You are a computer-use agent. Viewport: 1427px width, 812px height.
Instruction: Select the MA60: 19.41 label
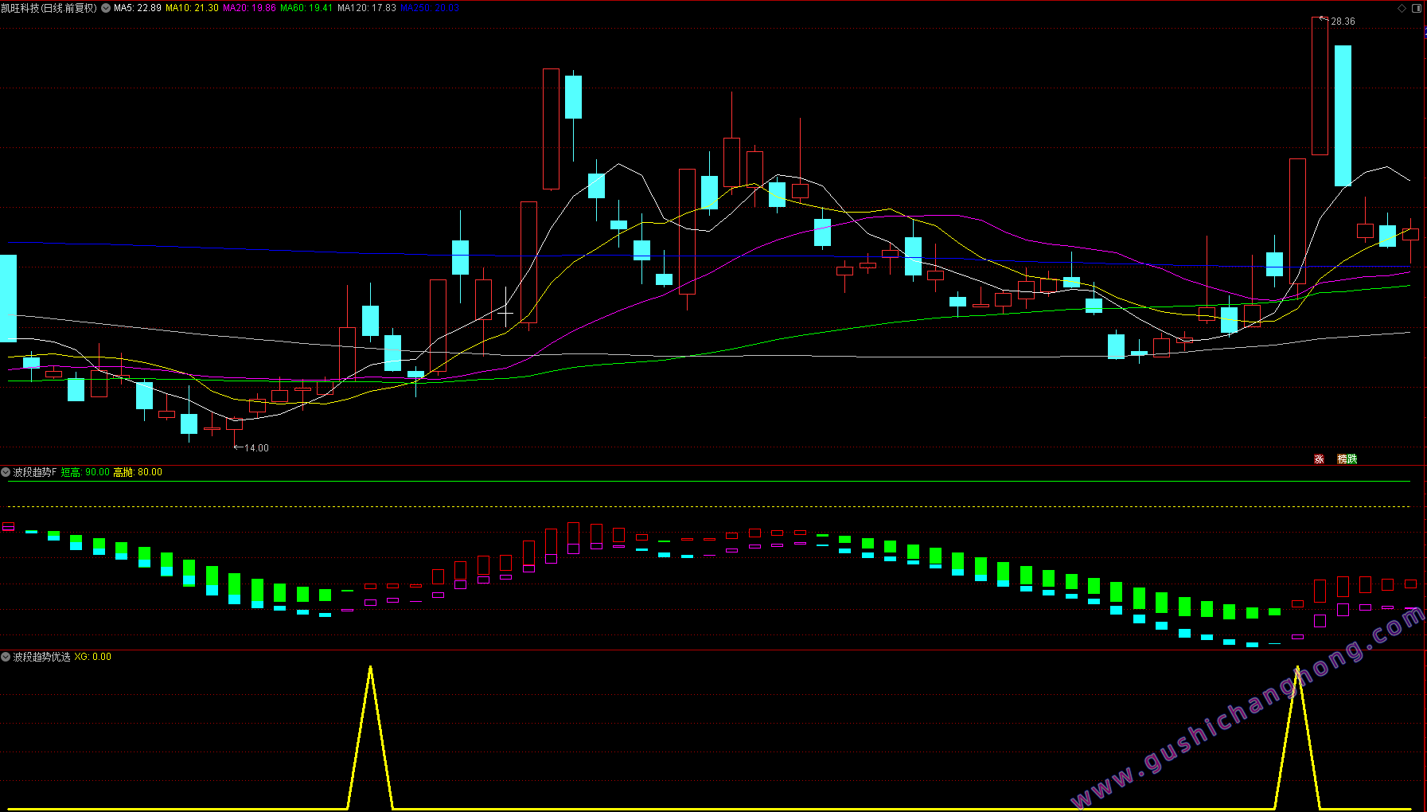pos(306,8)
